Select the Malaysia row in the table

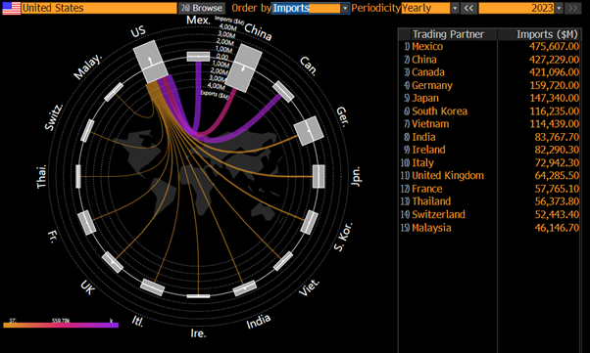pyautogui.click(x=490, y=228)
